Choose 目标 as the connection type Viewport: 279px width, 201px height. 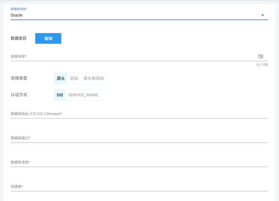click(74, 79)
